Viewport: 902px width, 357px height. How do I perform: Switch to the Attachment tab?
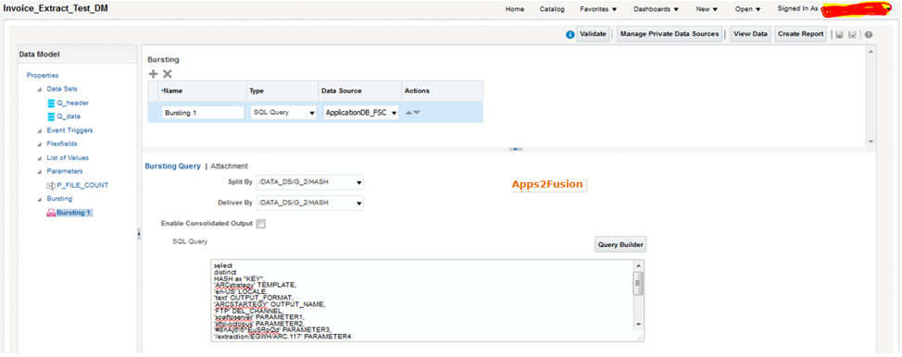pos(229,166)
